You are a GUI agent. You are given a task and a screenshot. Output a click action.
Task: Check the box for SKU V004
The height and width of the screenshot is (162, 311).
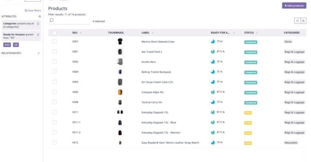(54, 72)
